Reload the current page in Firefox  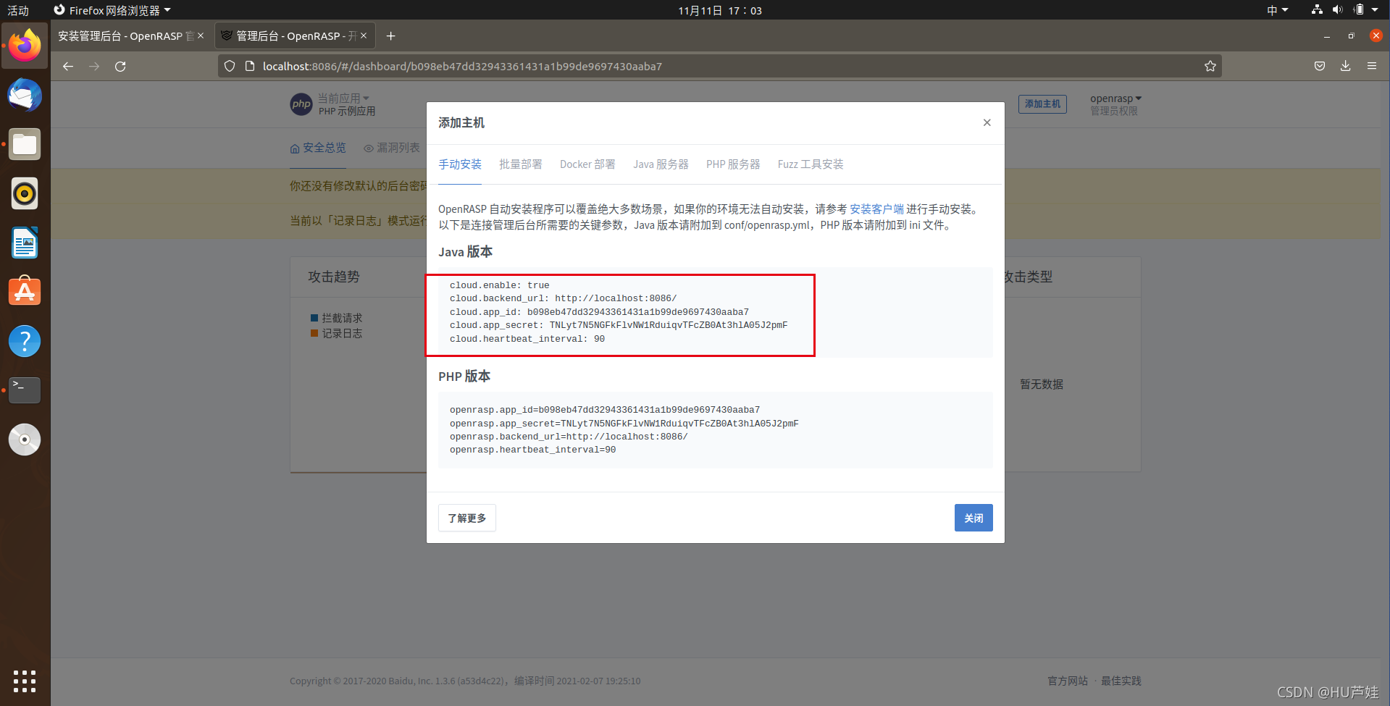click(120, 66)
